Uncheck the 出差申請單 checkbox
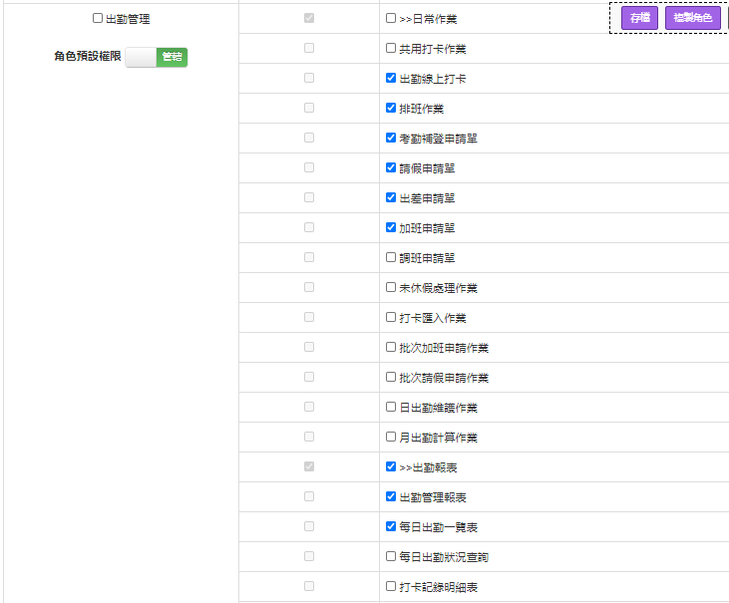Screen dimensions: 729x603 [x=391, y=197]
